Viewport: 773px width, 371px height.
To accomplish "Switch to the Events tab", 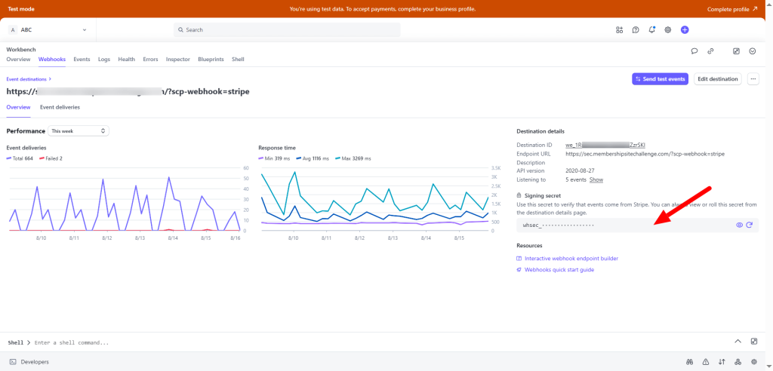I will point(82,59).
